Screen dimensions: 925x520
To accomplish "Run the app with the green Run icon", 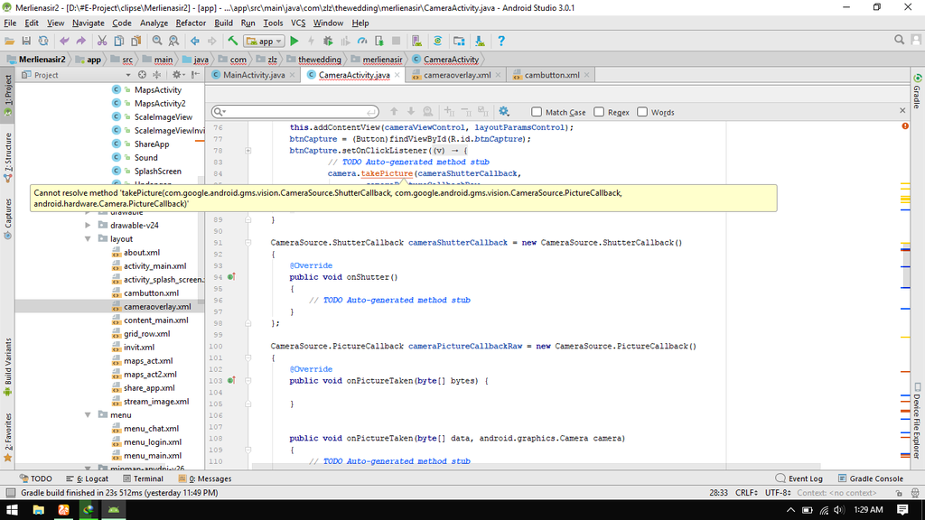I will (x=295, y=40).
